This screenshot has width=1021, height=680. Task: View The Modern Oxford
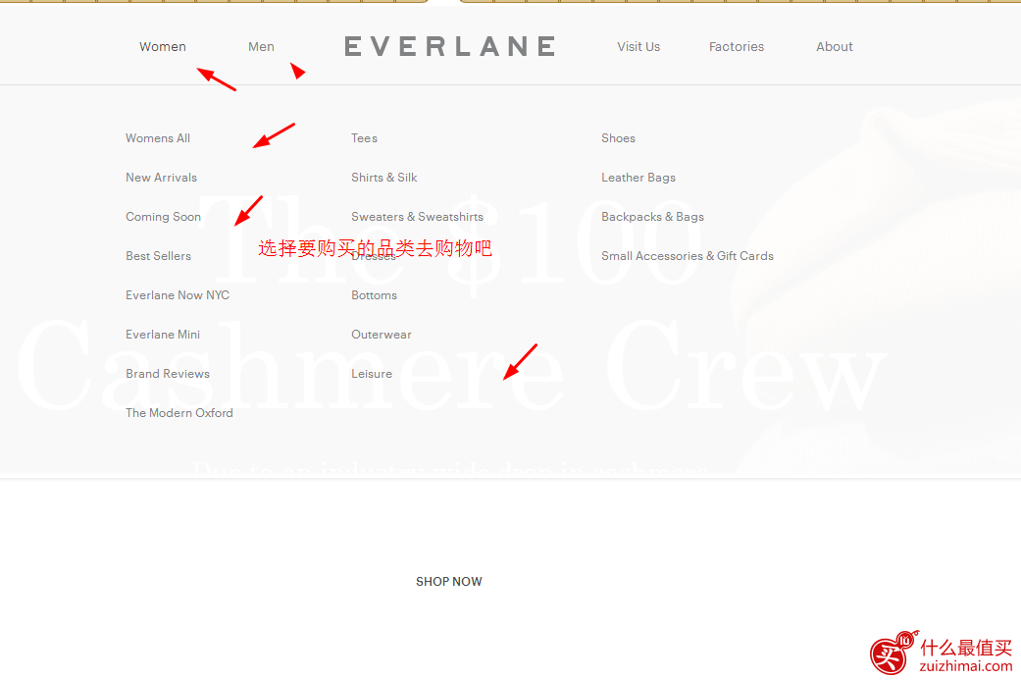(179, 413)
